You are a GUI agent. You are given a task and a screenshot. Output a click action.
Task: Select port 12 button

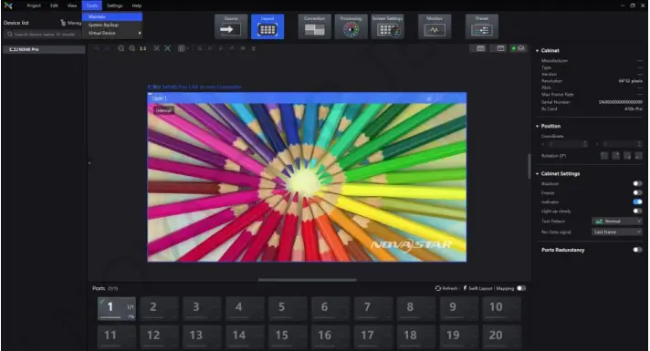click(160, 336)
